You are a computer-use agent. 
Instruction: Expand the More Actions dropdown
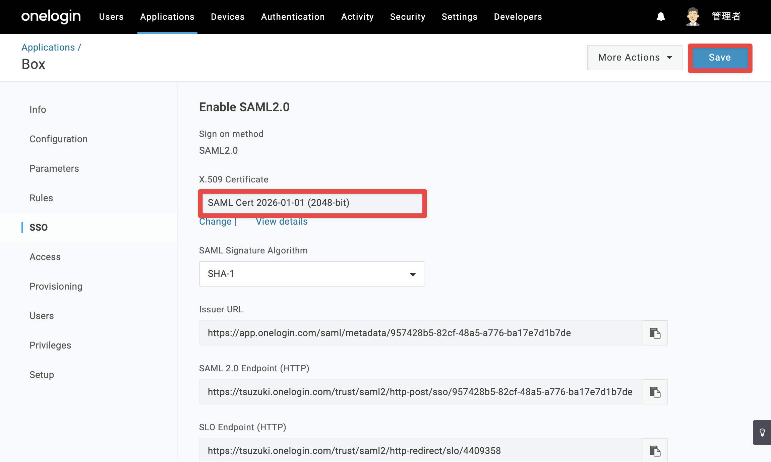pyautogui.click(x=635, y=58)
